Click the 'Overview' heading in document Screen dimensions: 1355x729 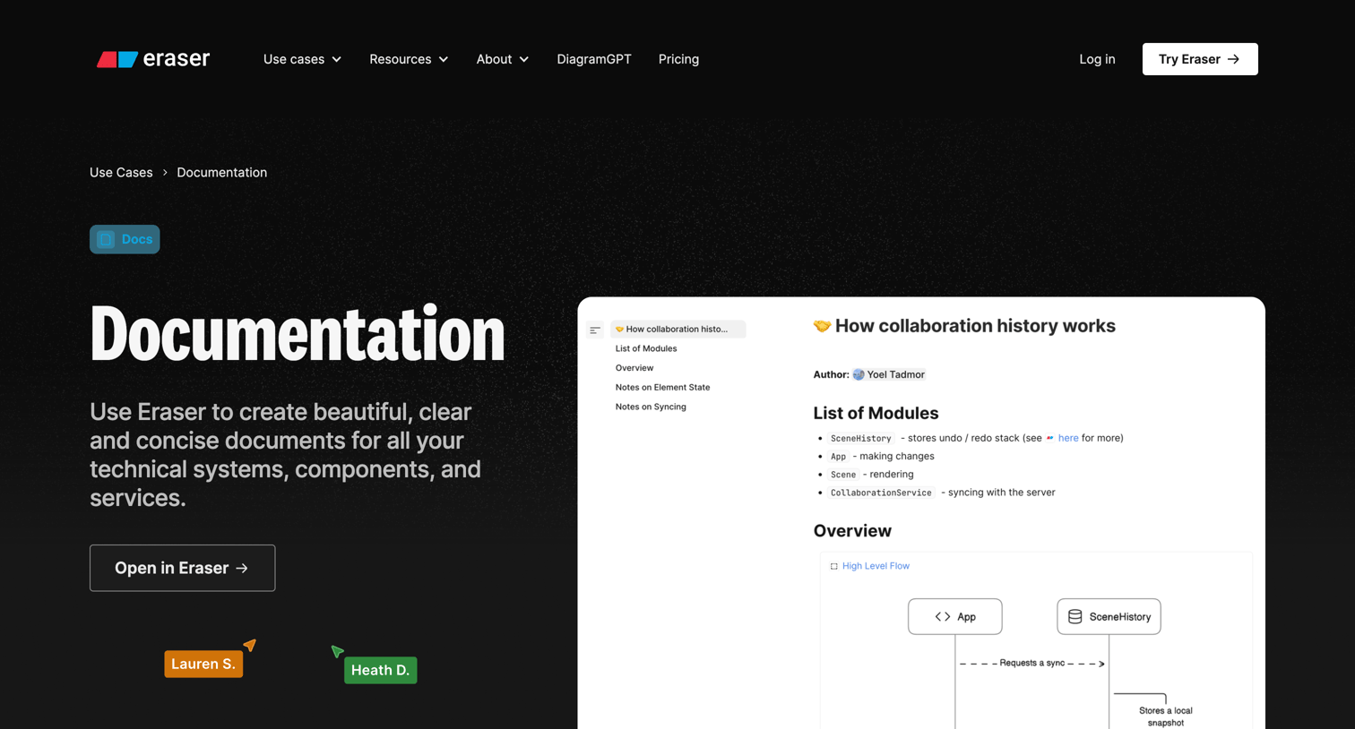tap(852, 531)
